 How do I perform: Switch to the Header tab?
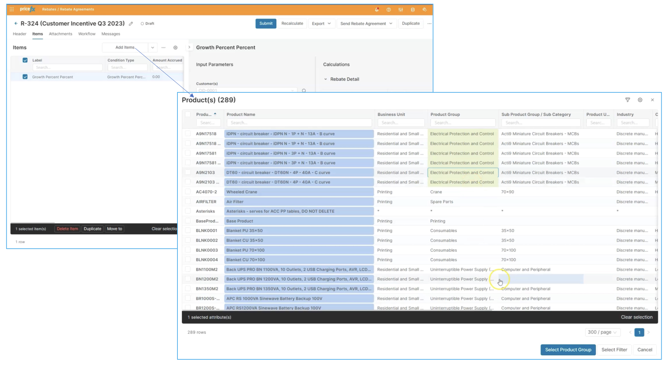[x=19, y=34]
